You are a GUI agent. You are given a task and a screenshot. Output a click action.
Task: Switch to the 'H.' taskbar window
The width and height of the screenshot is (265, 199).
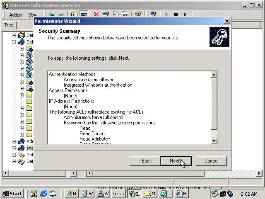182,194
